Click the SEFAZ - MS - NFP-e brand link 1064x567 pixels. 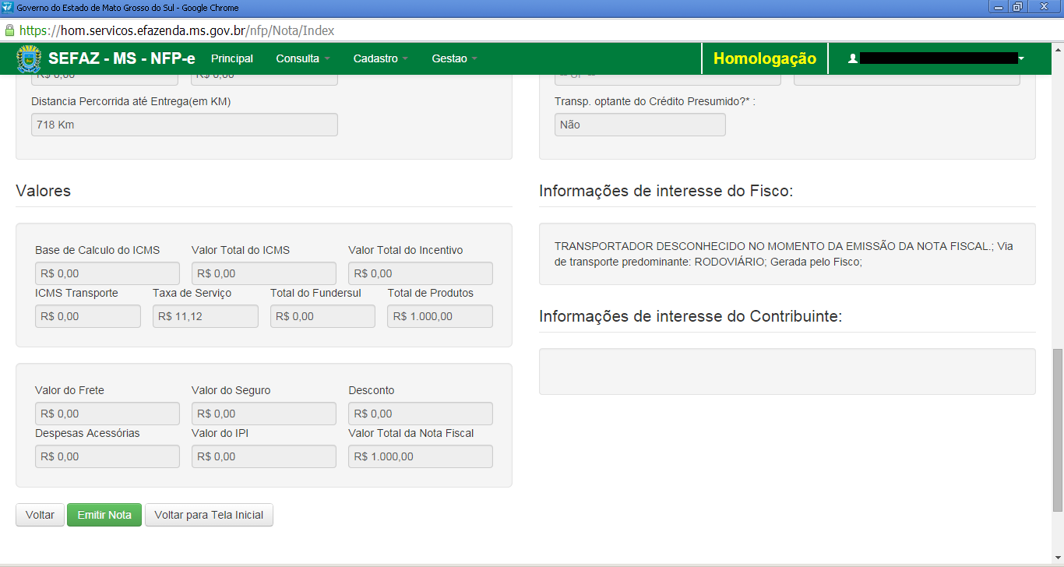coord(122,58)
